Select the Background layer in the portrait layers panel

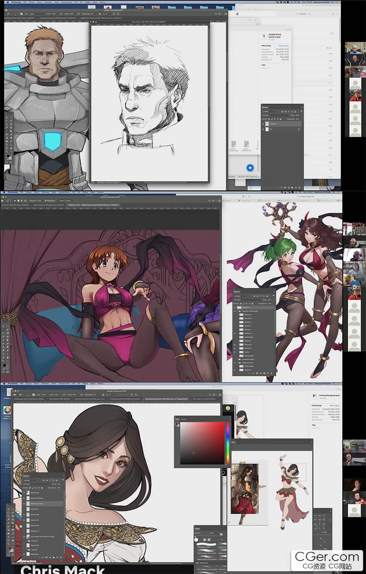(43, 554)
